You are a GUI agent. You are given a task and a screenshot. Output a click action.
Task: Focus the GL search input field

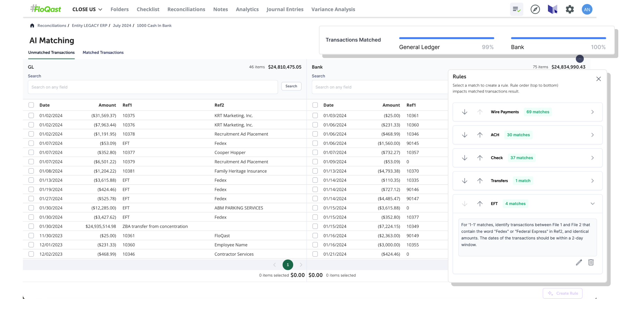point(153,87)
